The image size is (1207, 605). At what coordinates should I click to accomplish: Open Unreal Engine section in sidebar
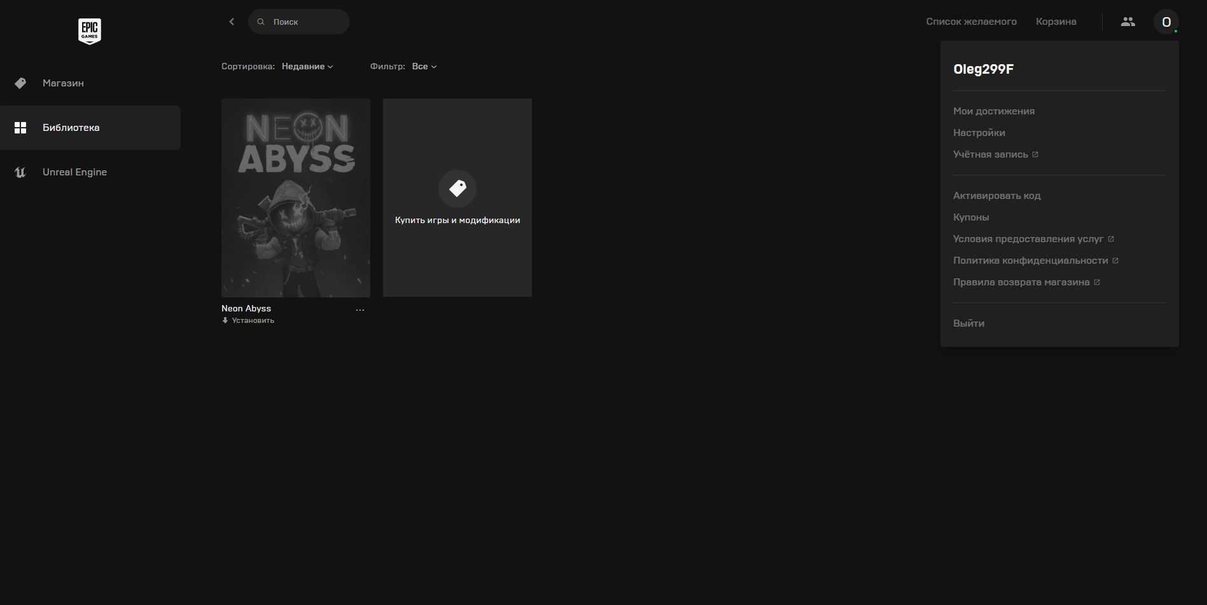coord(90,172)
